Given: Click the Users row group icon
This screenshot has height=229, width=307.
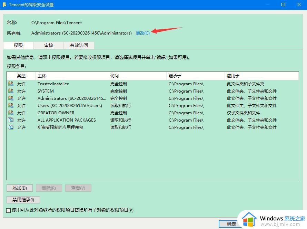Looking at the screenshot, I should [11, 105].
